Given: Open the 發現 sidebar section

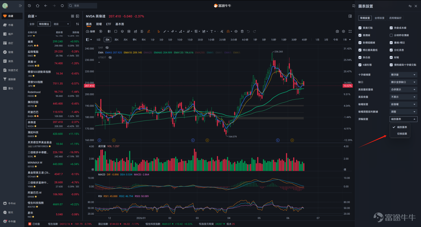Looking at the screenshot, I should click(x=8, y=52).
